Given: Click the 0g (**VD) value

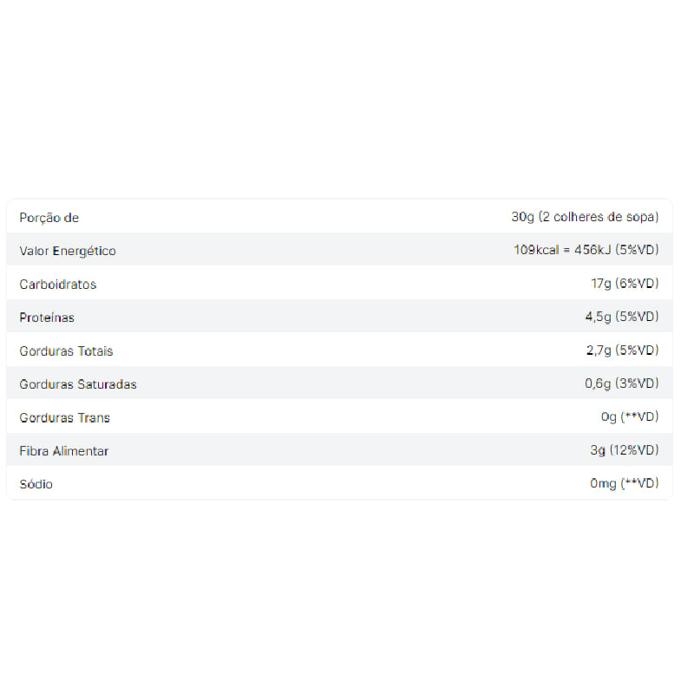Looking at the screenshot, I should 630,416.
